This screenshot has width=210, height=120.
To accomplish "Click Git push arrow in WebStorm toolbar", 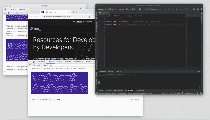I will (x=187, y=9).
